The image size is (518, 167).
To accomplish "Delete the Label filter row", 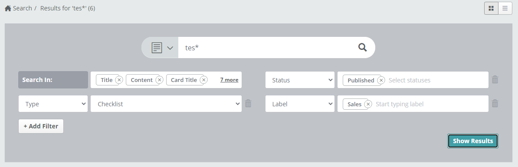I will [495, 104].
